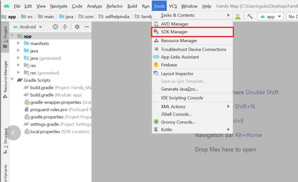Screen dimensions: 298x182
Task: Open AVD Manager from Tools menu
Action: pyautogui.click(x=174, y=24)
